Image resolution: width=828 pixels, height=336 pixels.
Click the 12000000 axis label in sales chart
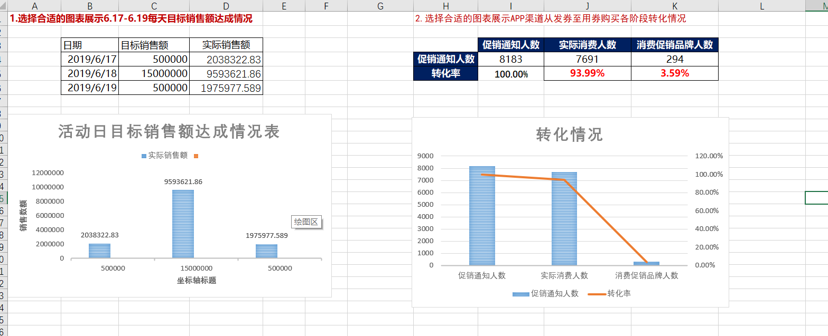[48, 173]
